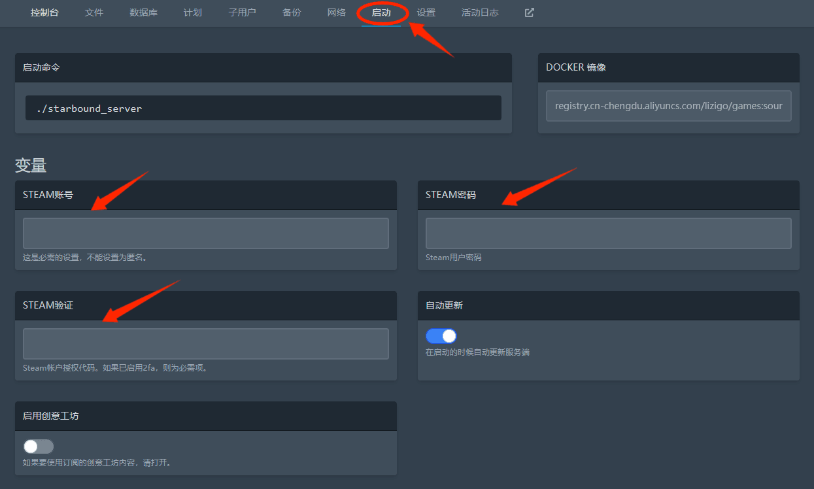Viewport: 814px width, 489px height.
Task: Disable the 自动更新 toggle switch
Action: pyautogui.click(x=441, y=336)
